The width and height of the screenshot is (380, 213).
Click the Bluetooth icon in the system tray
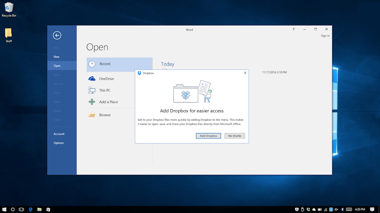click(x=342, y=209)
